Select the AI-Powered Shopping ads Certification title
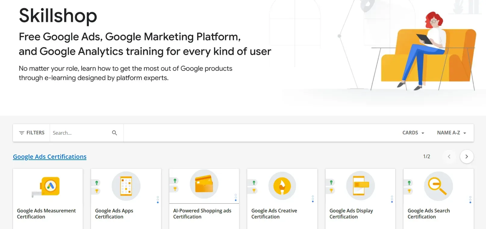 coord(202,214)
